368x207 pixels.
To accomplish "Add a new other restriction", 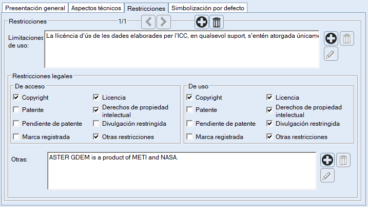I will coord(328,160).
